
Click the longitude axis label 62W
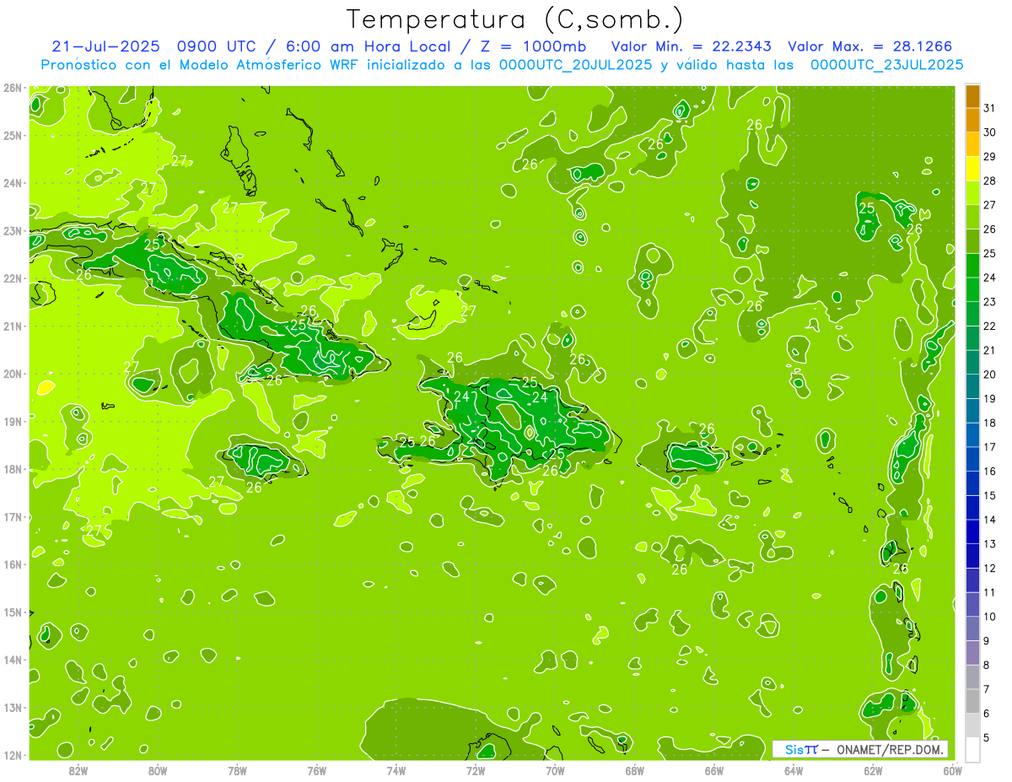coord(873,769)
